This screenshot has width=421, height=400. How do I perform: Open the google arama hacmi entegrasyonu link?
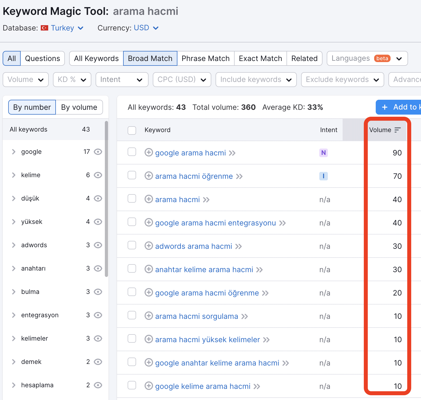tap(215, 223)
